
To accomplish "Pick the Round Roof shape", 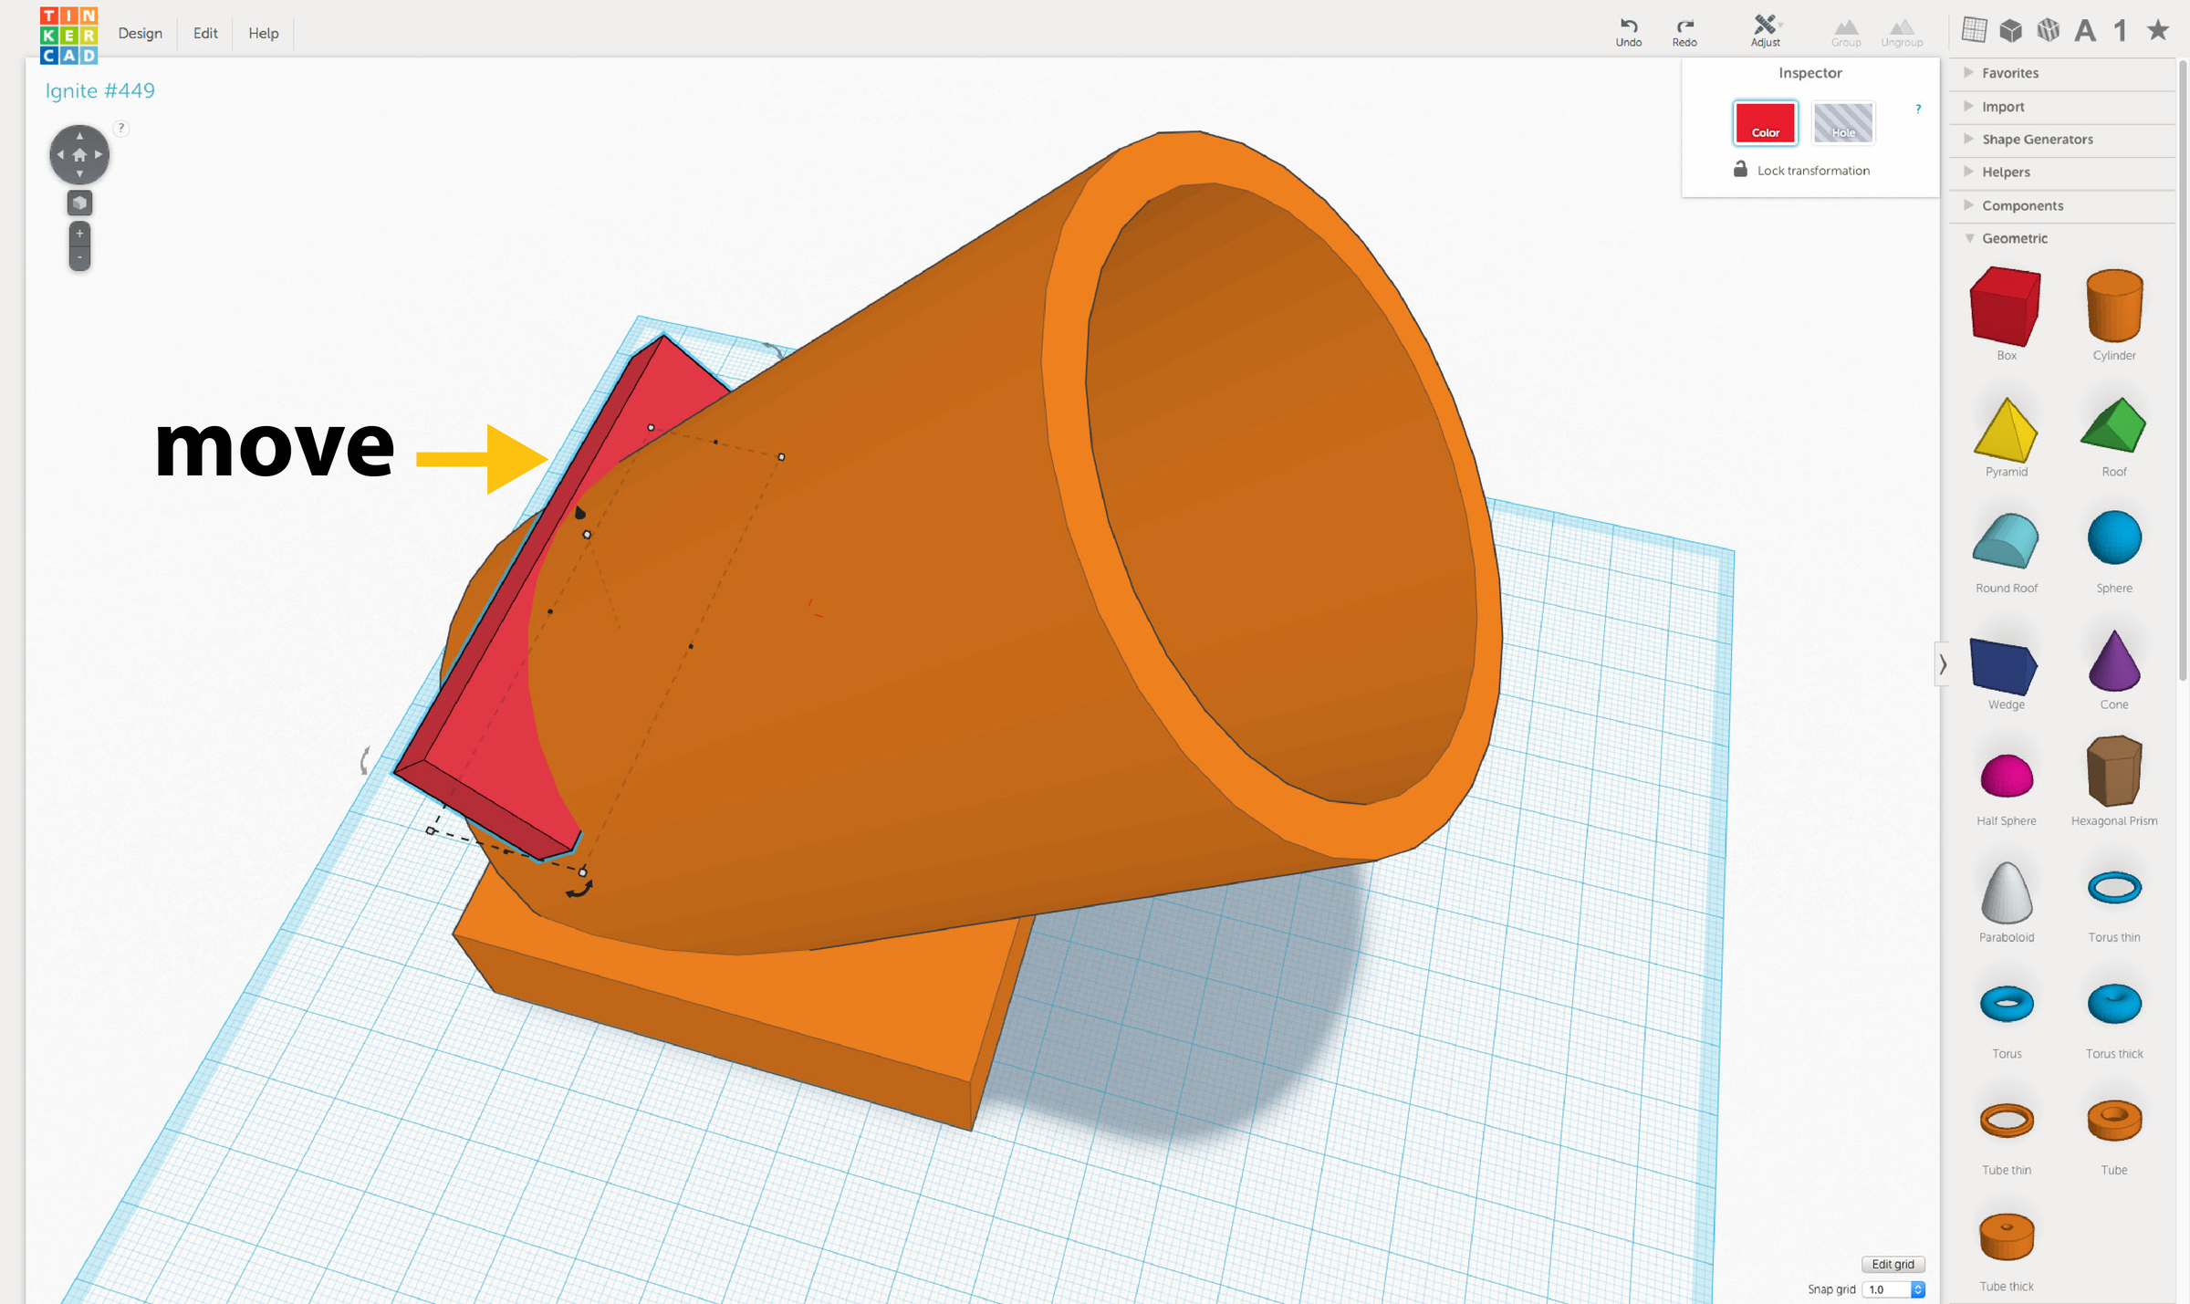I will point(2005,542).
